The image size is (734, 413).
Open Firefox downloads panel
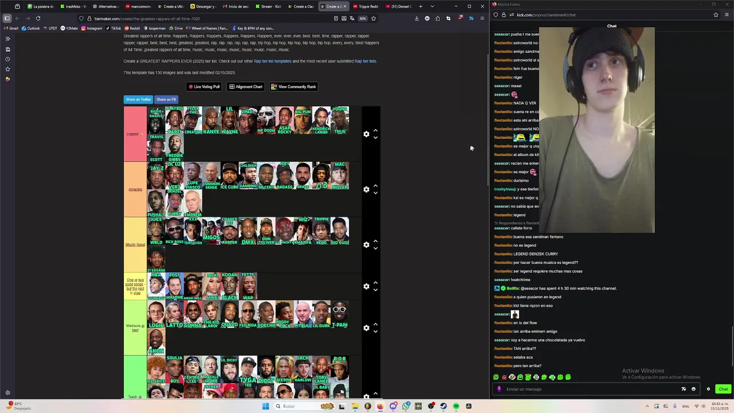coord(416,18)
